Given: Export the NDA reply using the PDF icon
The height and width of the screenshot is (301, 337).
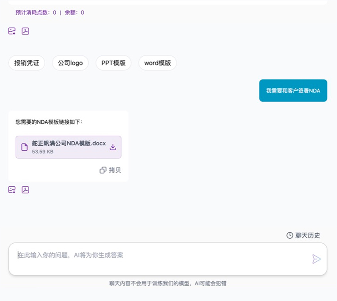Looking at the screenshot, I should pyautogui.click(x=25, y=190).
